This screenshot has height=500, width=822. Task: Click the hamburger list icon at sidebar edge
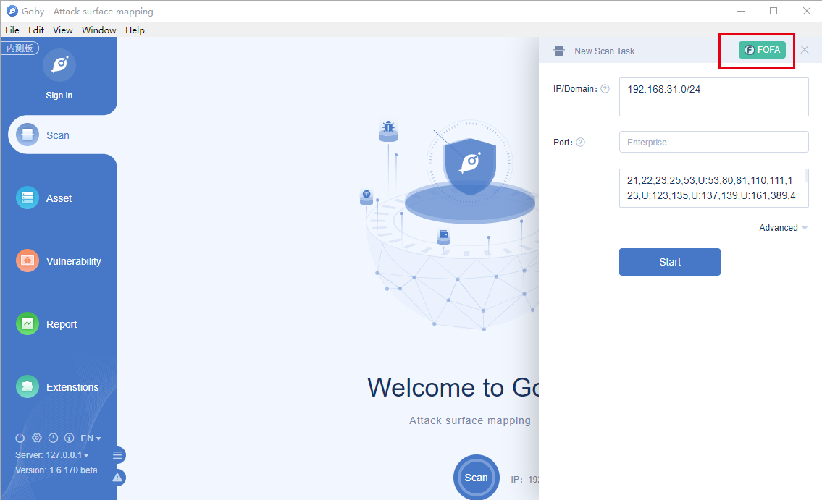coord(117,455)
